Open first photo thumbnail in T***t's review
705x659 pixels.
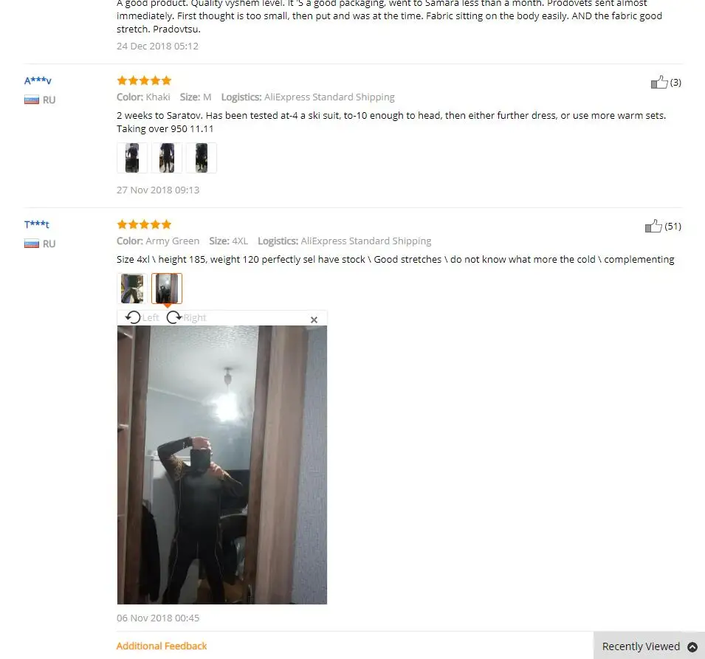tap(132, 288)
